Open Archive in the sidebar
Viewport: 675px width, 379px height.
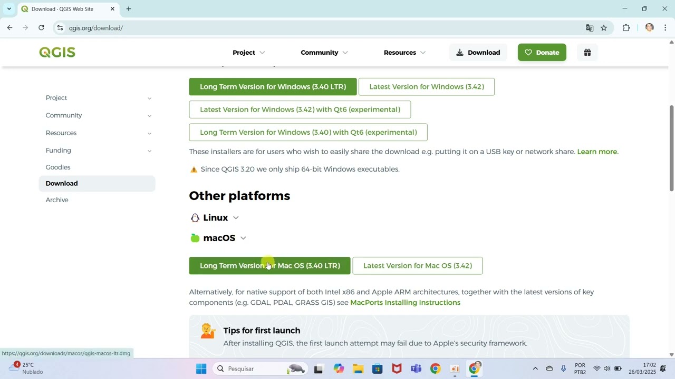[x=57, y=200]
